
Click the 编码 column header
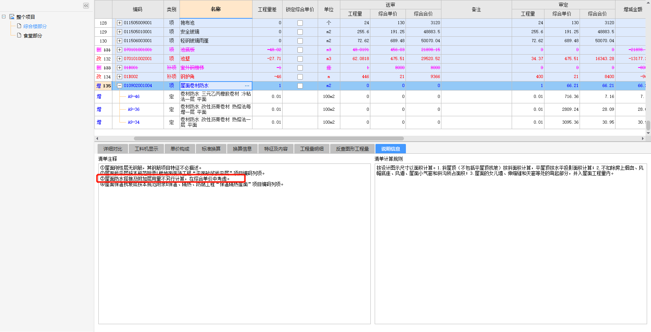[138, 9]
